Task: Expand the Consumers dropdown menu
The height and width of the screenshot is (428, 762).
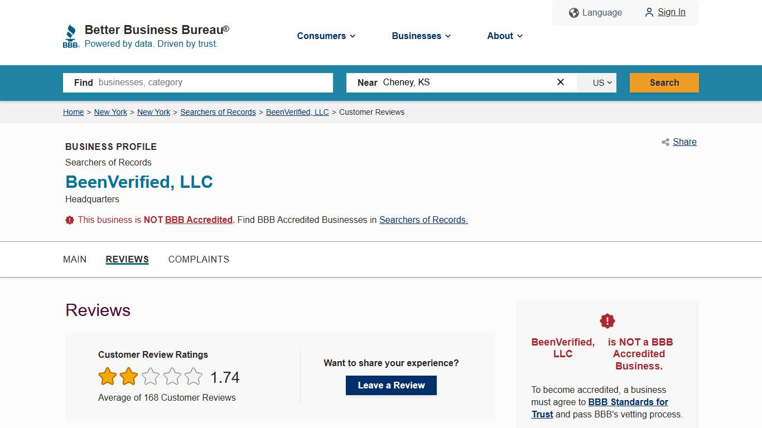Action: (x=326, y=36)
